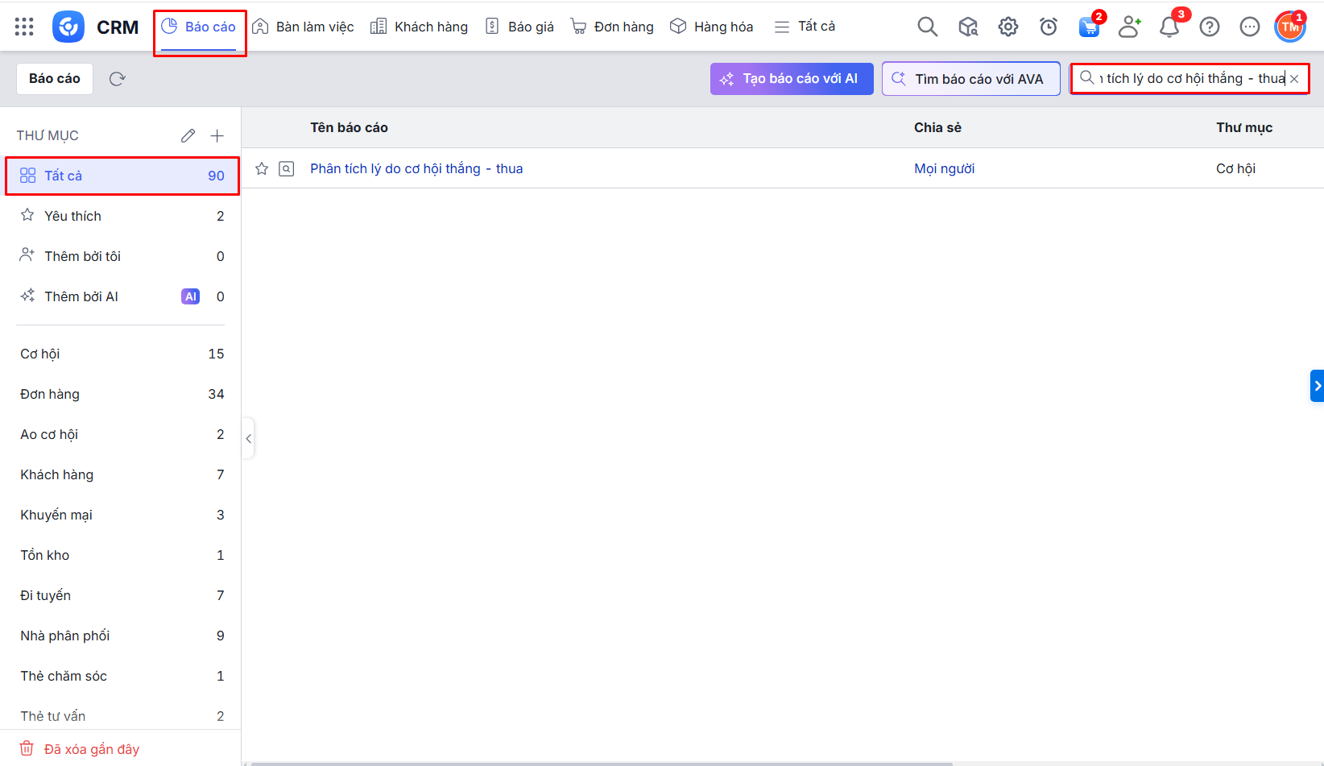Click the report preview icon in row

(287, 168)
